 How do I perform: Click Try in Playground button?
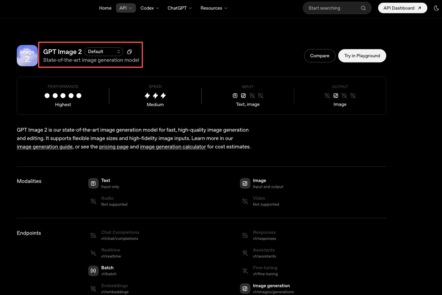click(362, 56)
